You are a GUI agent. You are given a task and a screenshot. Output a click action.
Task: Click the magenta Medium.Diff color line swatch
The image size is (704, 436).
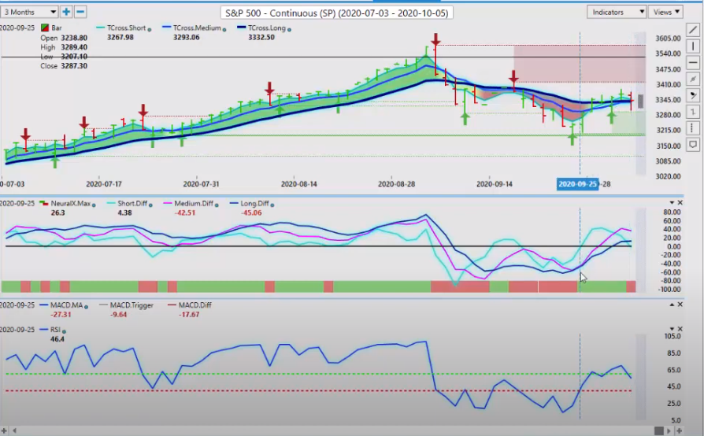tap(168, 203)
